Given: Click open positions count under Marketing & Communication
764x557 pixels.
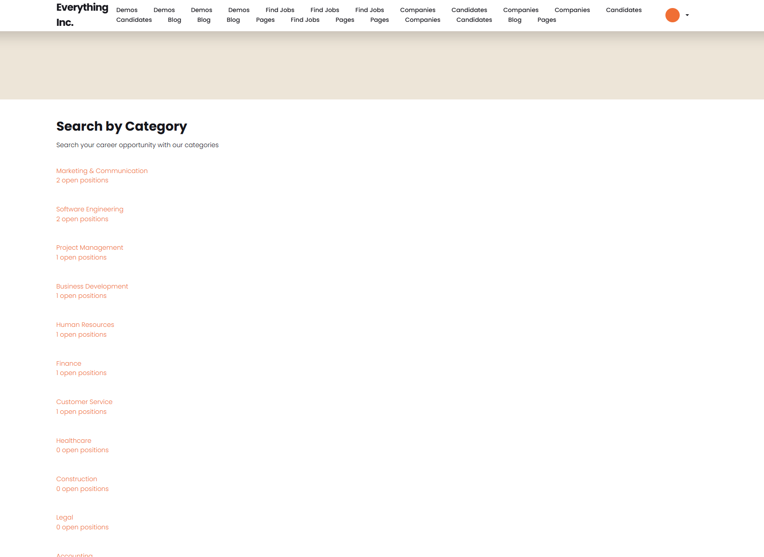Looking at the screenshot, I should [82, 180].
